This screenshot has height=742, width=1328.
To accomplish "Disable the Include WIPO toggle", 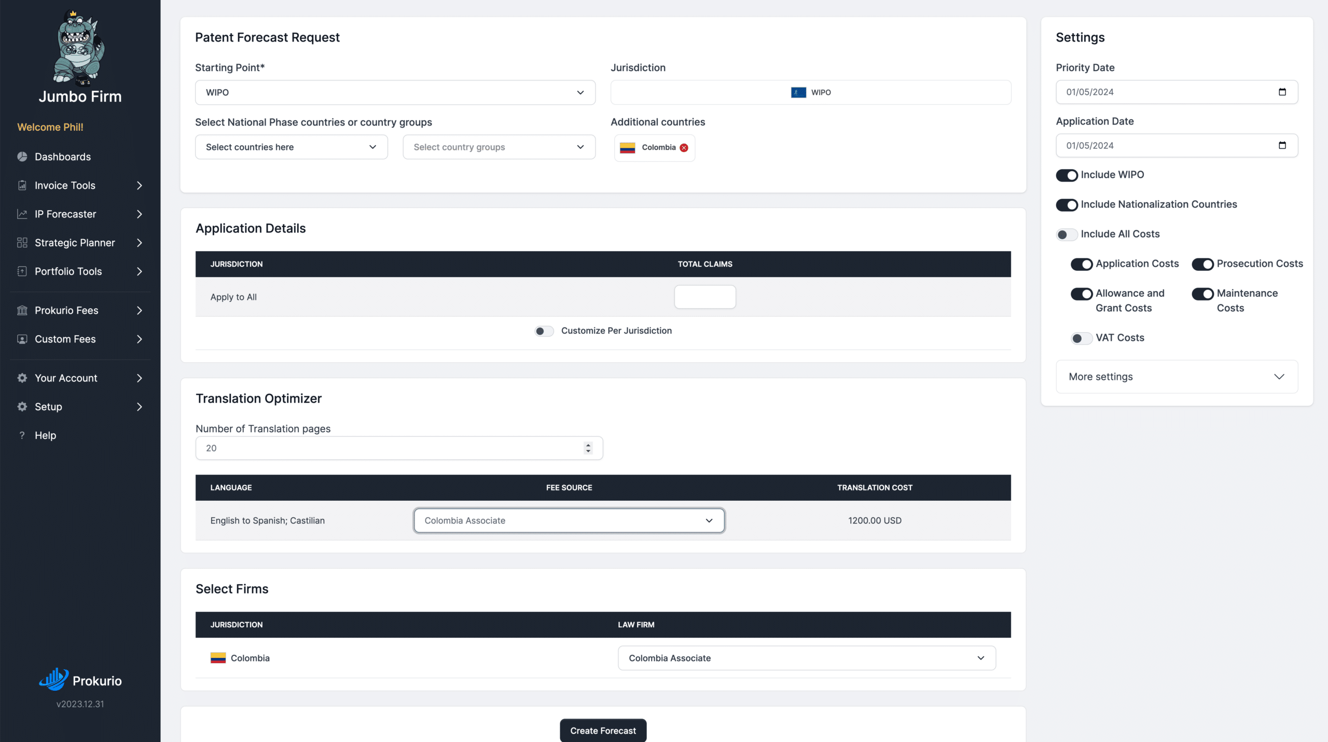I will [x=1067, y=175].
